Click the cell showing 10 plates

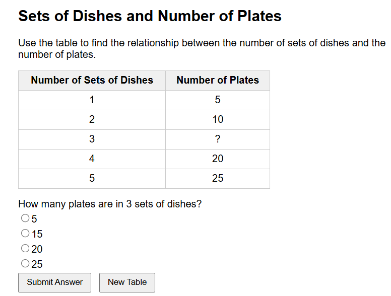217,120
